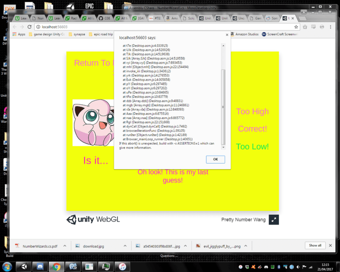The width and height of the screenshot is (340, 272).
Task: Click the Bluetooth tray icon
Action: click(x=279, y=267)
